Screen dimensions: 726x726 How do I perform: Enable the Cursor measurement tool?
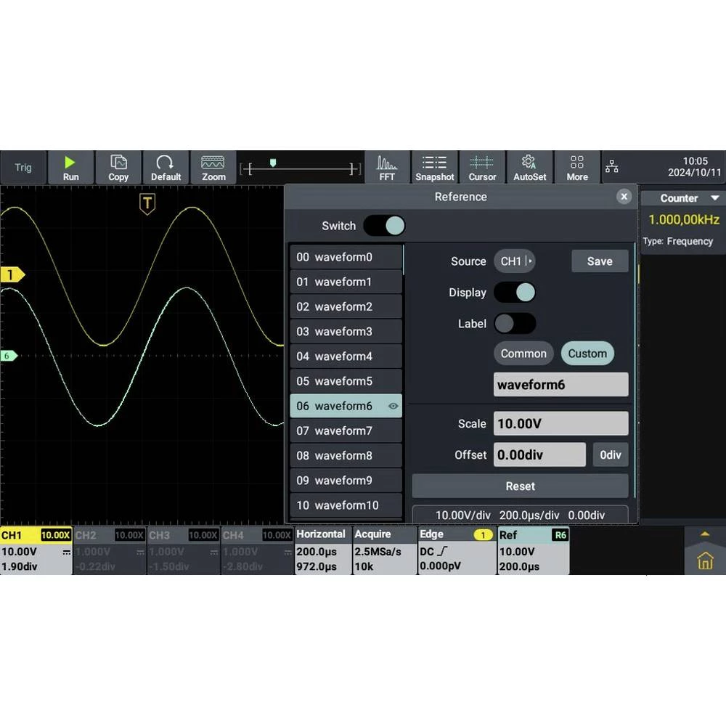(x=482, y=168)
